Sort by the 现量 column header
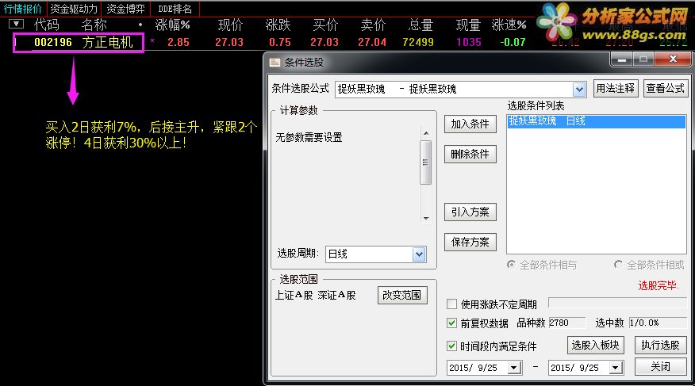The image size is (695, 386). (x=469, y=25)
